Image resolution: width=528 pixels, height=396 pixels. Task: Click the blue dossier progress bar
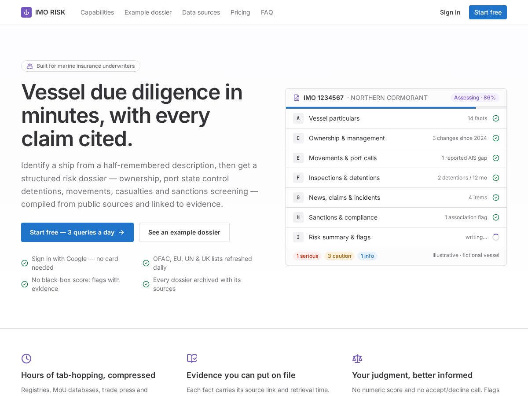click(x=381, y=107)
